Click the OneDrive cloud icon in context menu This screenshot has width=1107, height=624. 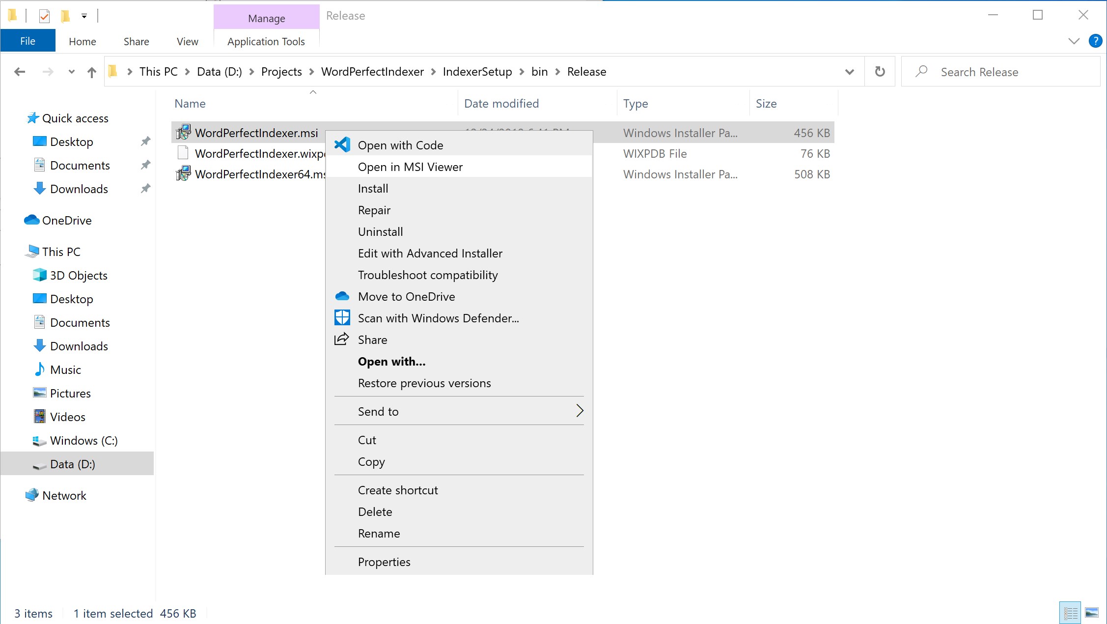click(x=342, y=296)
